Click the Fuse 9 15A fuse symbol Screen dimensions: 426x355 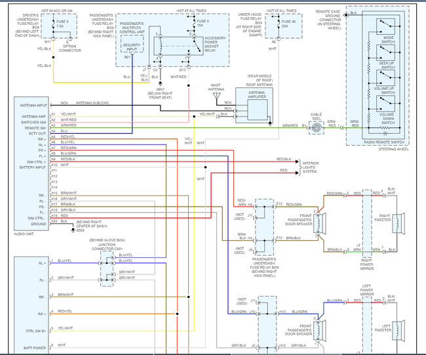pyautogui.click(x=194, y=24)
